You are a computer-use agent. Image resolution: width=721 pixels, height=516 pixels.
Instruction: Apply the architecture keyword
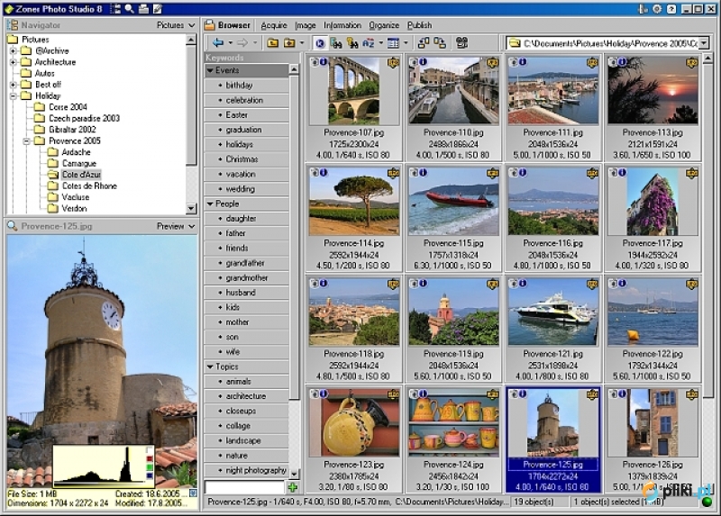(x=246, y=396)
